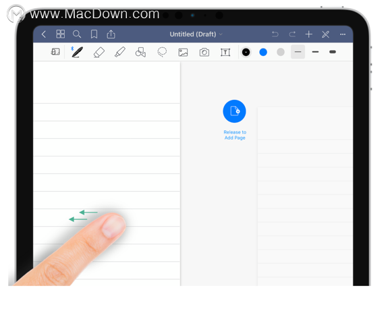Toggle the zoom window tool
Image resolution: width=390 pixels, height=309 pixels.
point(55,52)
